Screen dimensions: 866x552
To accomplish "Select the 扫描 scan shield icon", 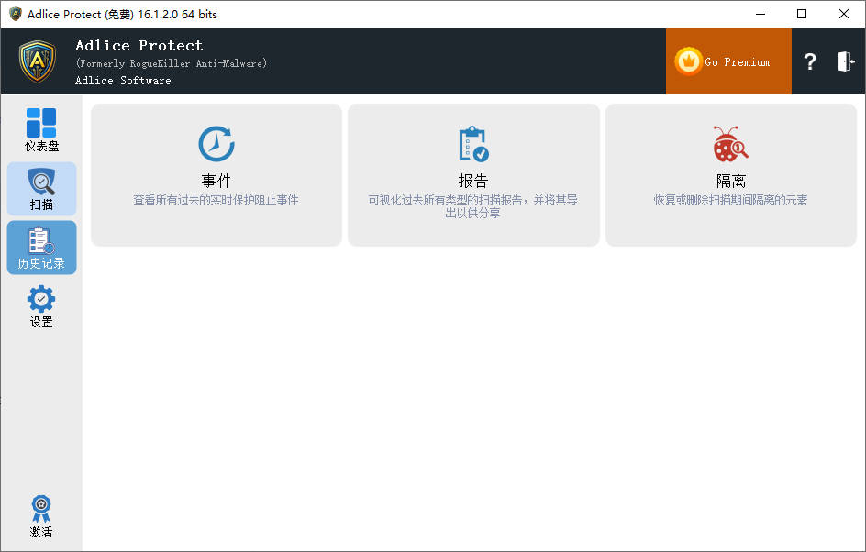I will 41,182.
